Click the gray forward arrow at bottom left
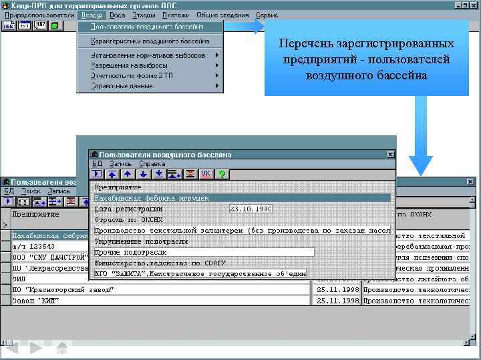 36,348
